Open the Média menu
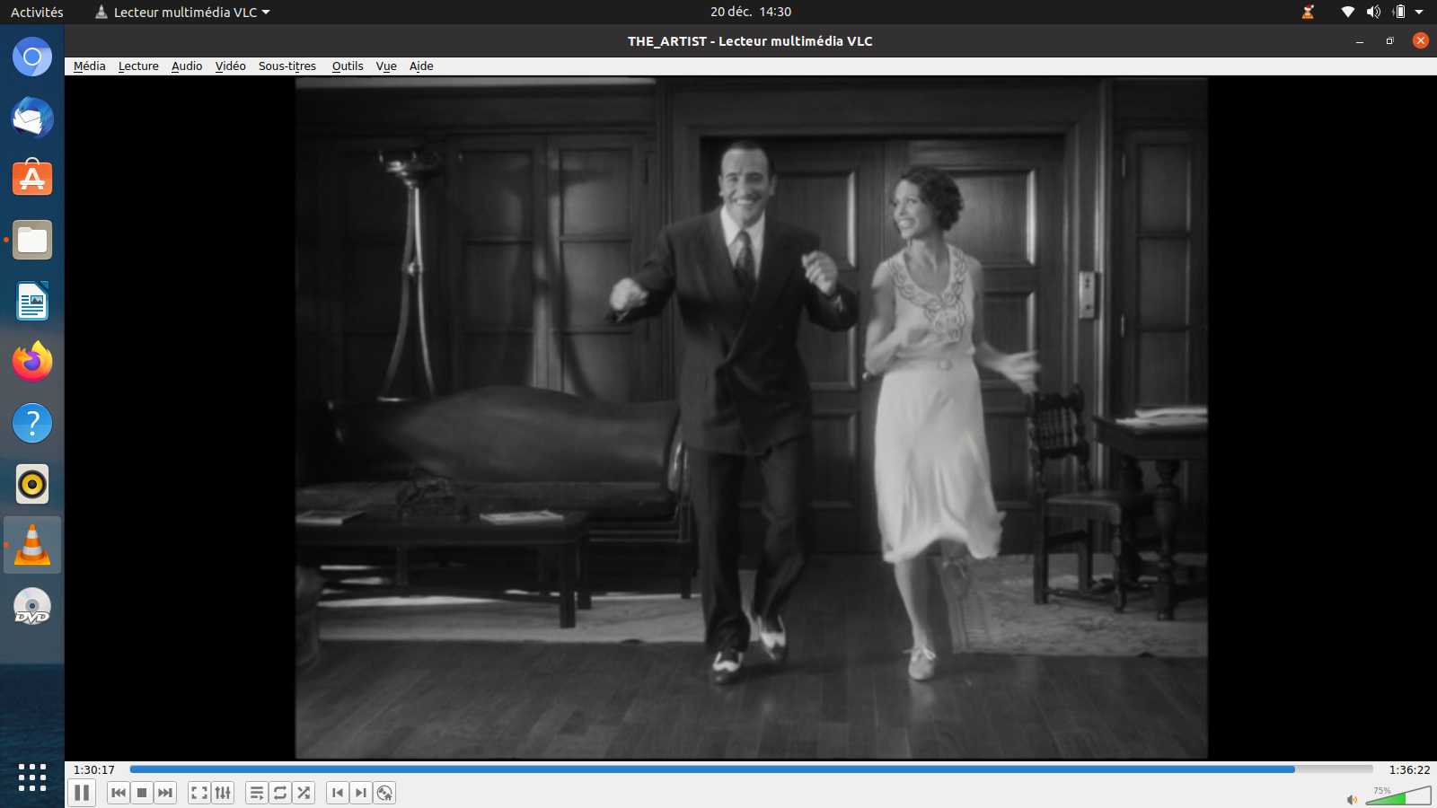Viewport: 1437px width, 808px height. [89, 66]
